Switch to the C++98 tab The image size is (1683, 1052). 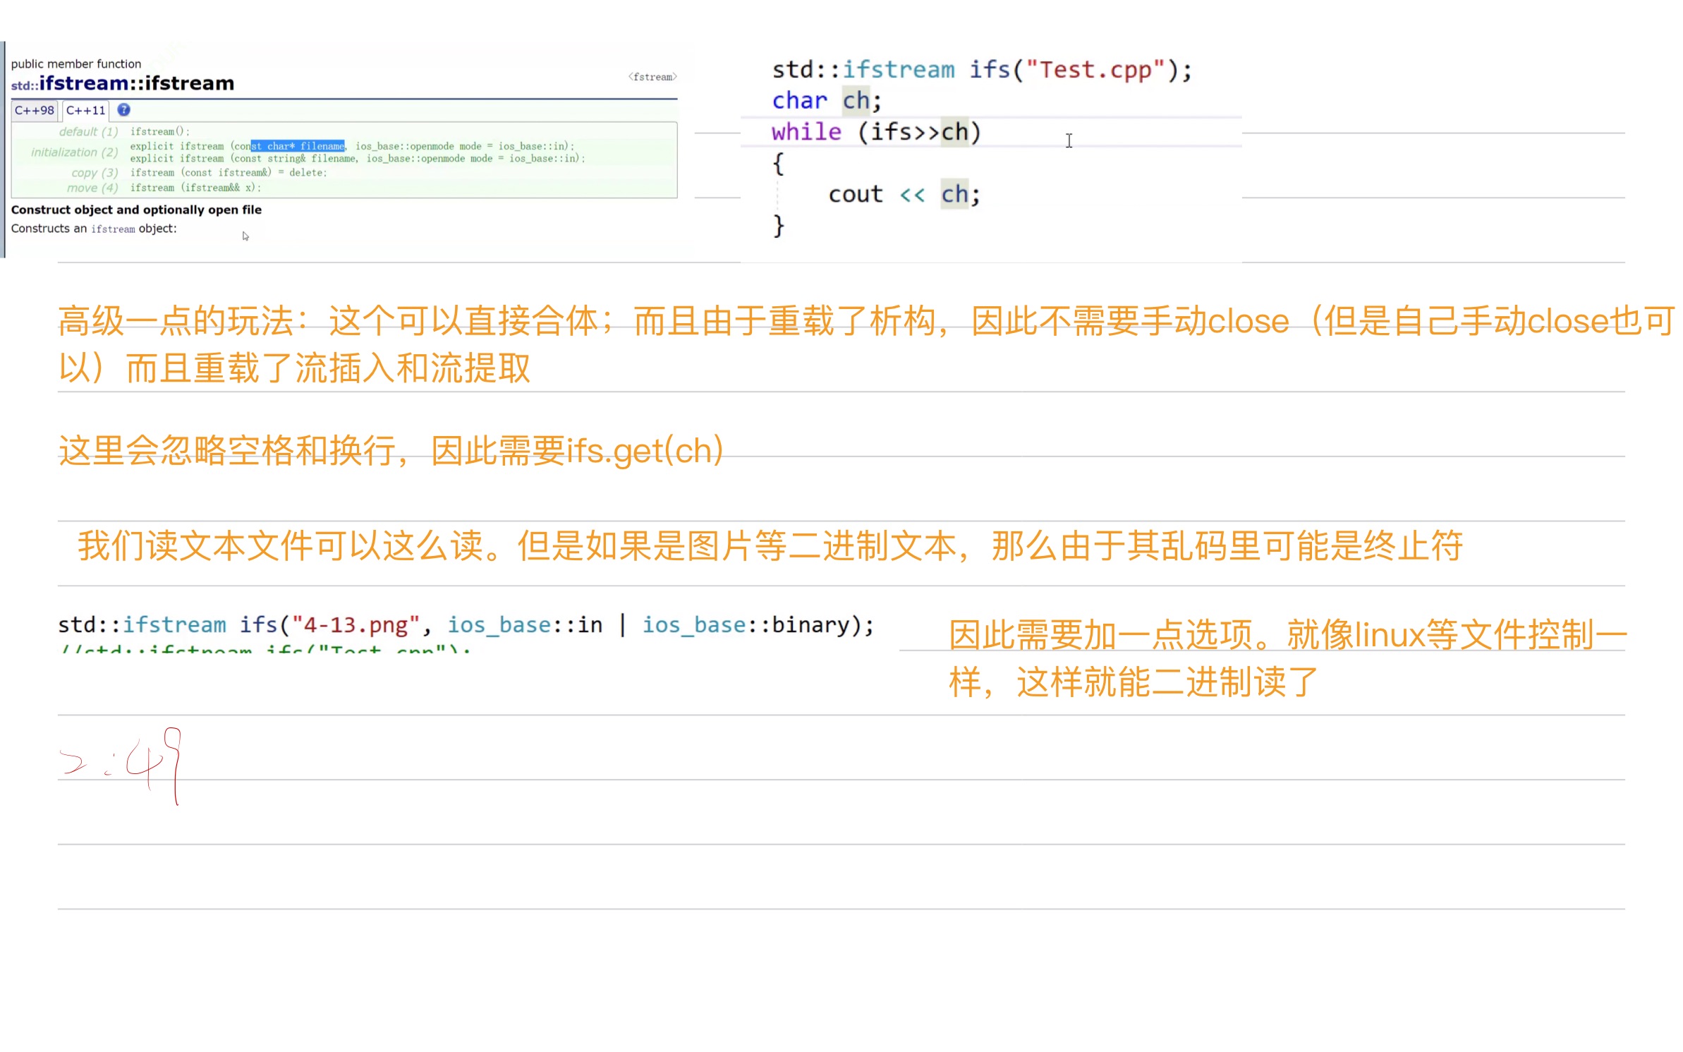pyautogui.click(x=34, y=110)
